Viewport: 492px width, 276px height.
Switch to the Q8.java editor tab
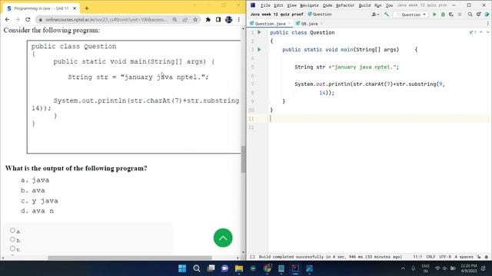pos(309,24)
